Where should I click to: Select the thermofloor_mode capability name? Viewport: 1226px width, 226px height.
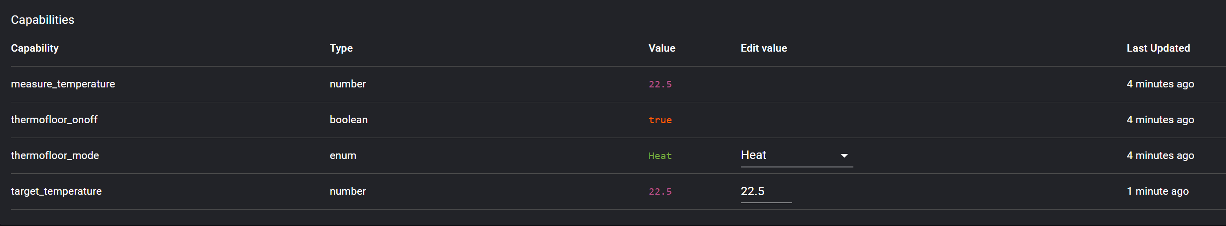coord(55,155)
